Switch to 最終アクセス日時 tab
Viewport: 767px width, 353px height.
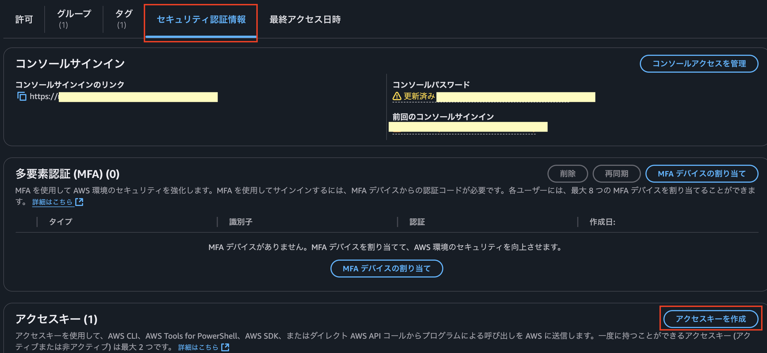[305, 19]
